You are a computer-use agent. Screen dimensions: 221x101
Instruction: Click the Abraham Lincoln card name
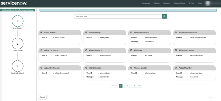click(141, 33)
